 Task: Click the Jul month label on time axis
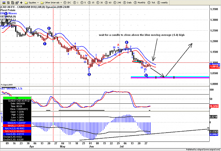pos(122,146)
